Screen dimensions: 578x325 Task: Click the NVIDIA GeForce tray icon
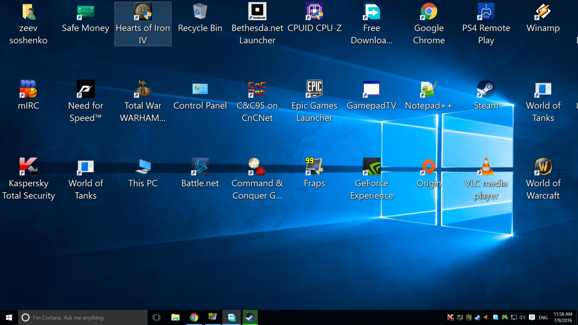tap(469, 317)
